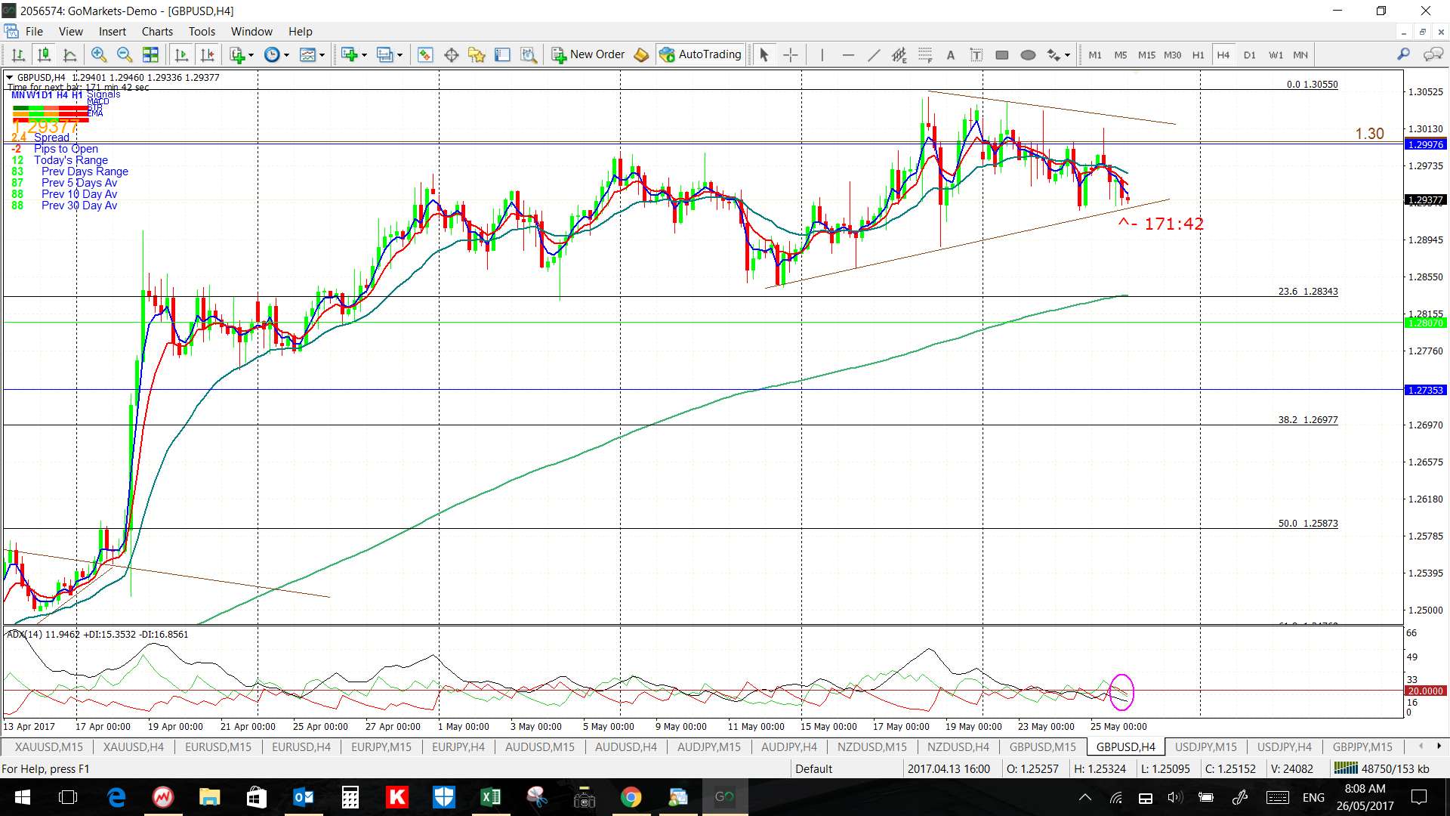Open the search magnifier icon

click(x=1403, y=54)
